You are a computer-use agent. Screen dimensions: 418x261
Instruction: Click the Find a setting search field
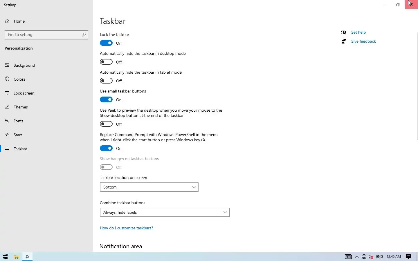(x=46, y=35)
